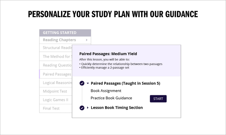
Task: Toggle the Lesson Book Timing Section checkmark
Action: pos(82,108)
